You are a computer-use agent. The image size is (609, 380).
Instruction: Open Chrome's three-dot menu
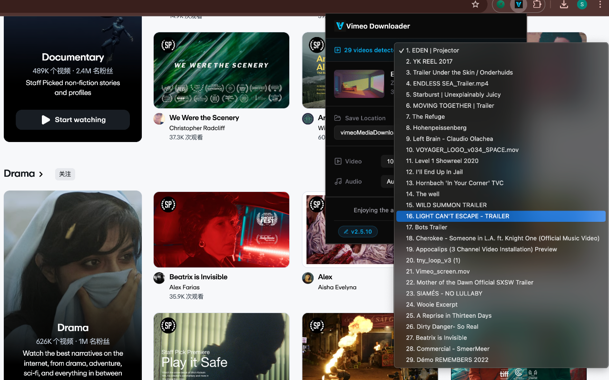coord(600,4)
